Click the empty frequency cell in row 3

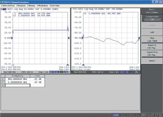18,85
